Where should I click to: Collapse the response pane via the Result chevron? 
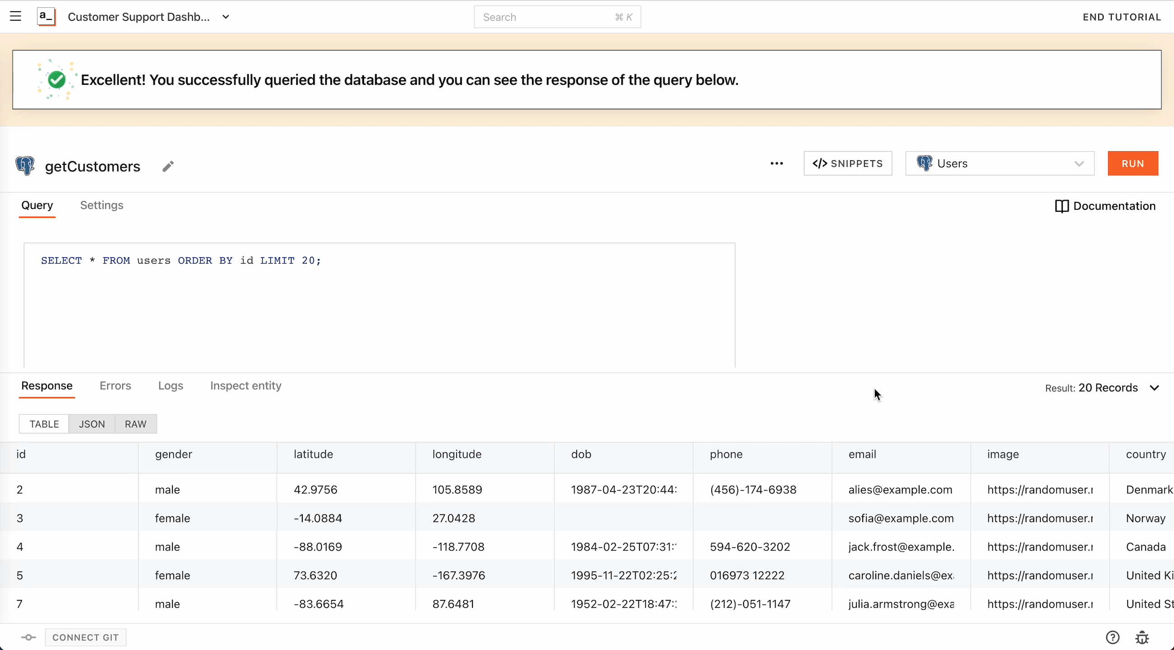coord(1154,388)
